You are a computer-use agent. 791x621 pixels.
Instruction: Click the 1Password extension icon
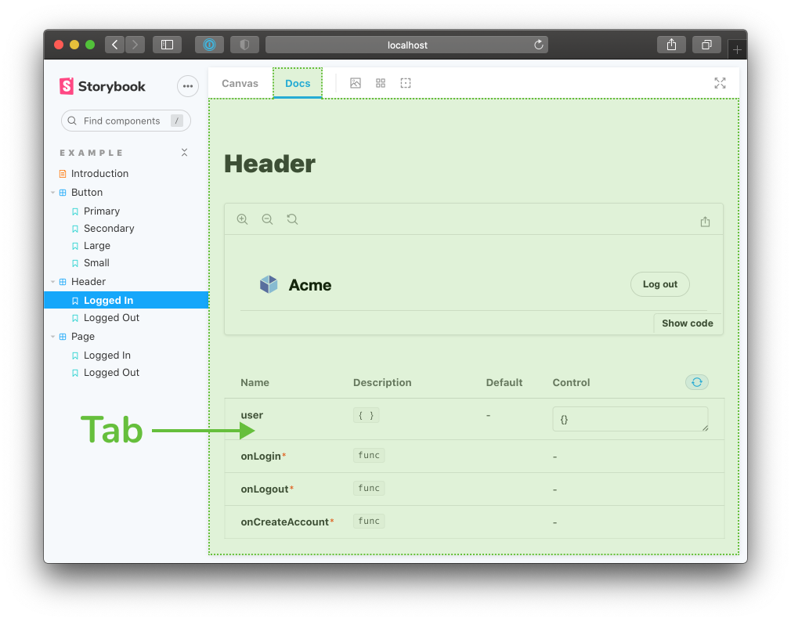pos(209,45)
